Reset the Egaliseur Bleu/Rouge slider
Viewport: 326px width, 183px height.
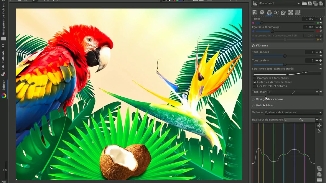click(321, 31)
